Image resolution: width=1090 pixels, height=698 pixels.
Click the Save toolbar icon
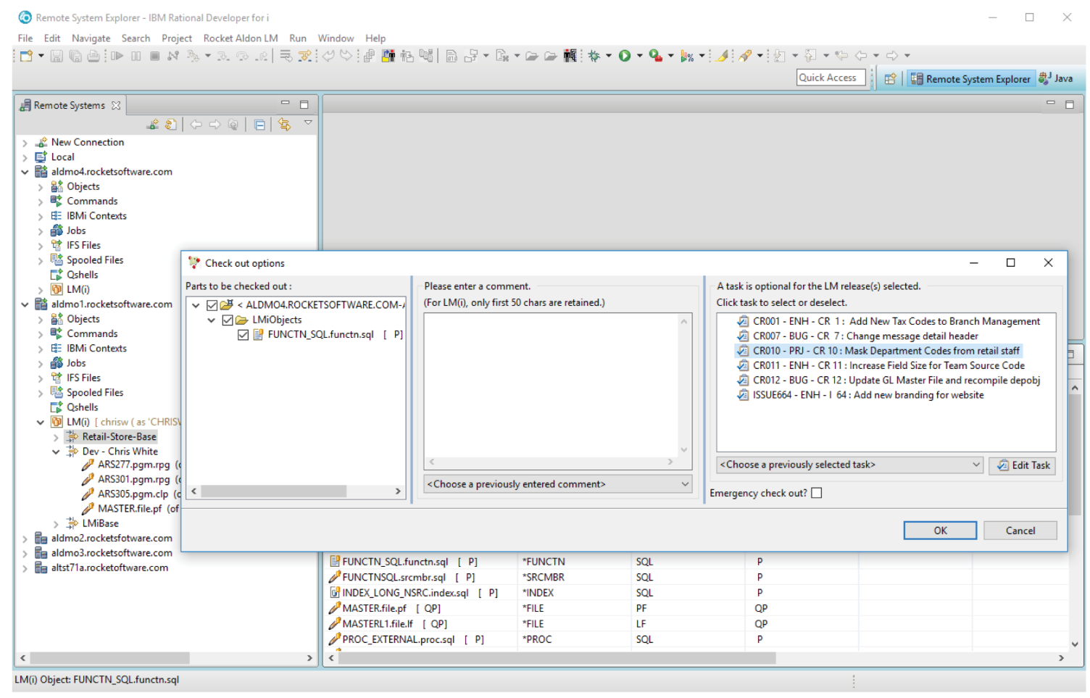coord(57,56)
